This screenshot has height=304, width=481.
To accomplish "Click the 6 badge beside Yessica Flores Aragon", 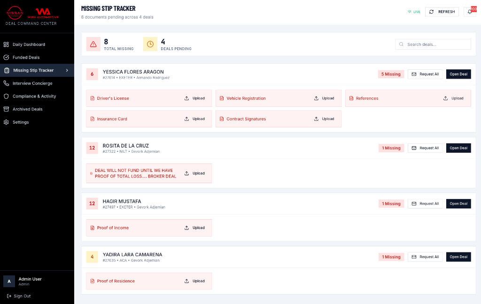I will pyautogui.click(x=92, y=74).
